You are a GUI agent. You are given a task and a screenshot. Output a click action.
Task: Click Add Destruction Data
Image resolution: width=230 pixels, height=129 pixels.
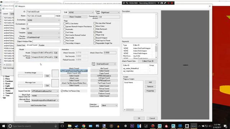click(x=38, y=105)
